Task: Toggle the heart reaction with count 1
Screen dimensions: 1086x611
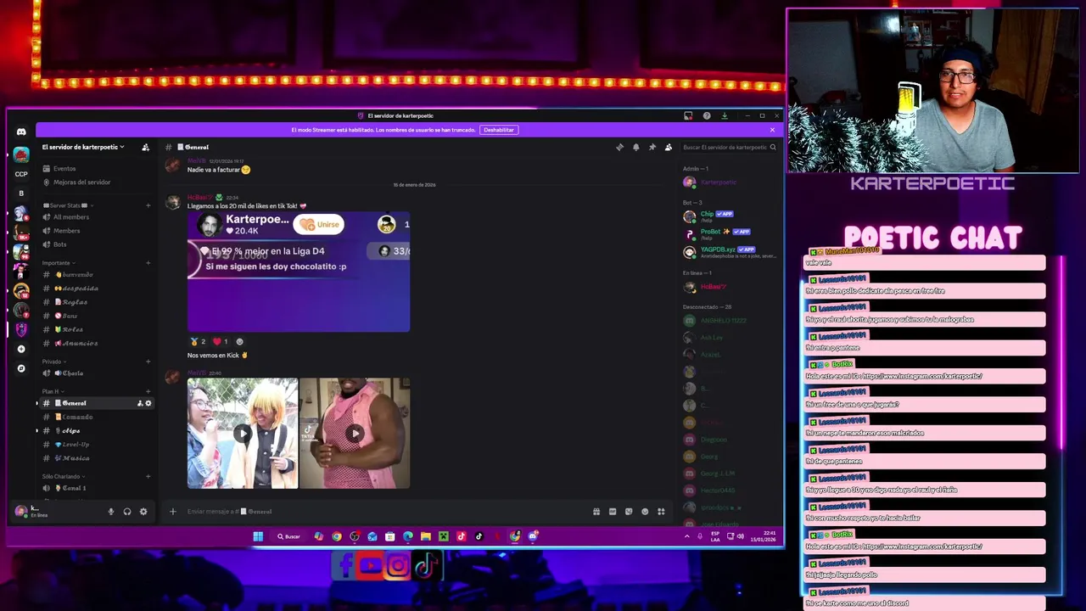Action: click(x=221, y=341)
